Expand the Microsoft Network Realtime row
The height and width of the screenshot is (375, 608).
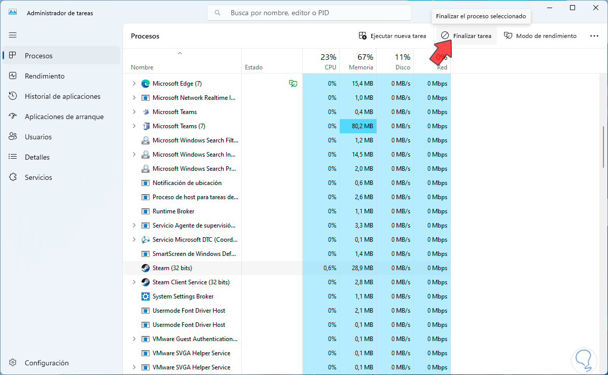[134, 98]
